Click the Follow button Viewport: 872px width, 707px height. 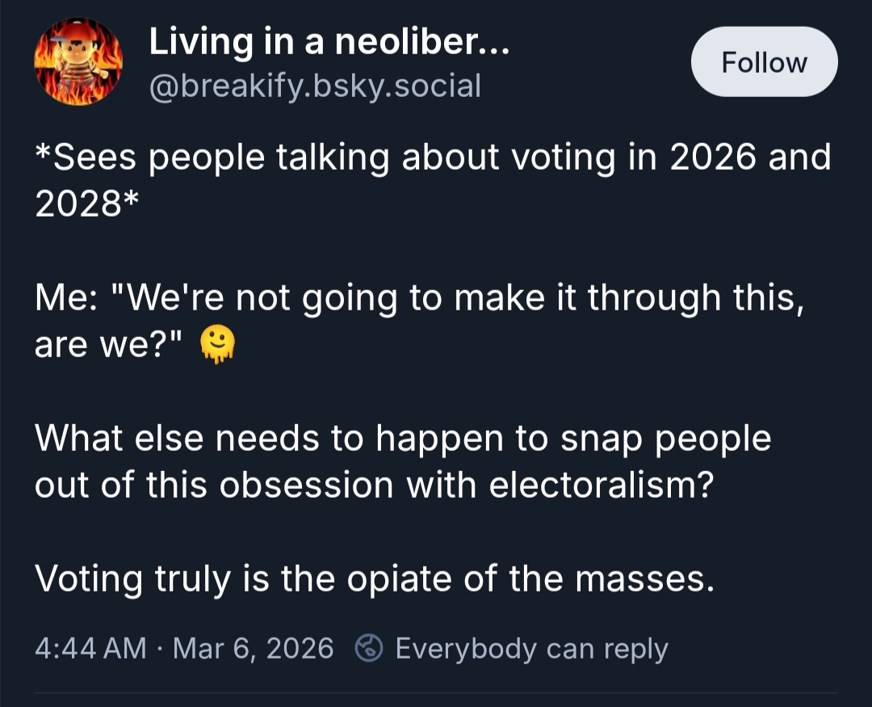764,62
